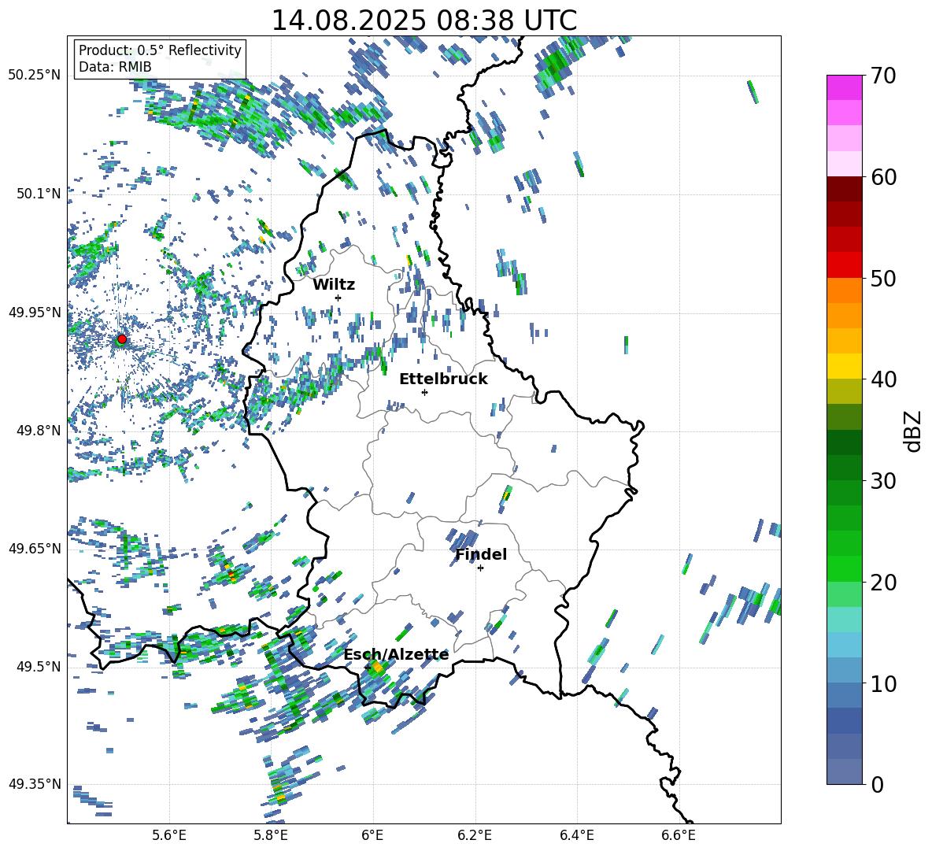Viewport: 932px width, 851px height.
Task: Click the Esch/Alzette station cross marker
Action: click(x=368, y=668)
